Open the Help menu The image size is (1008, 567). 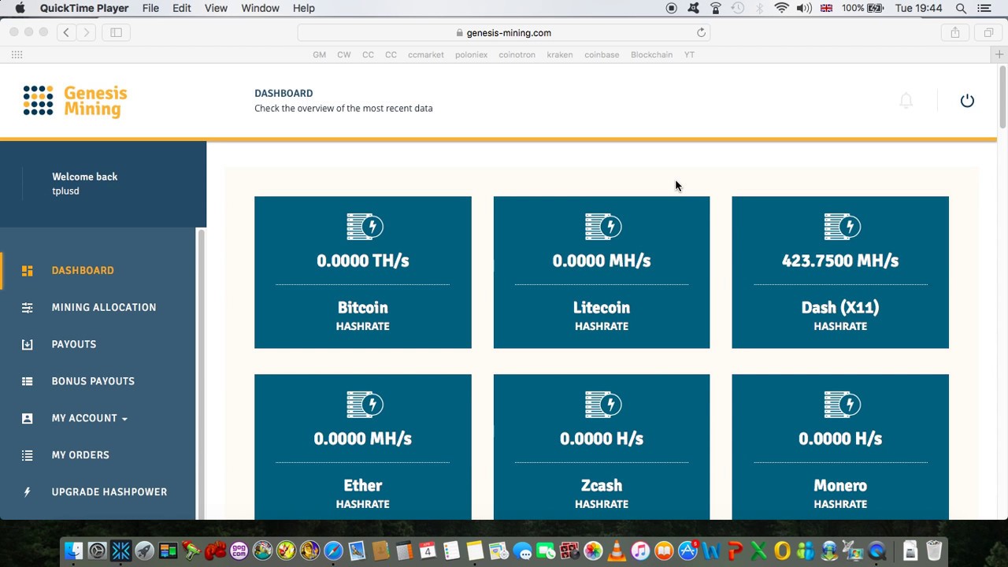coord(304,8)
